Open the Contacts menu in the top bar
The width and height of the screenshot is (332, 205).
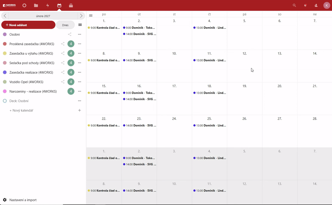point(316,5)
